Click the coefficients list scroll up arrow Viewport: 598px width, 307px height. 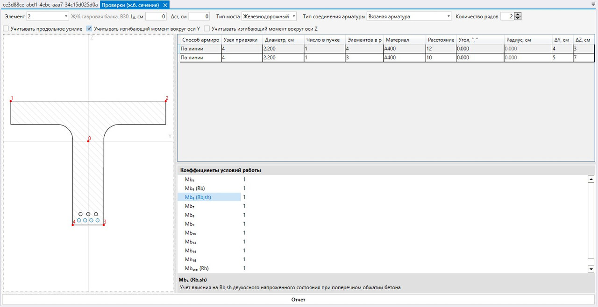click(591, 179)
